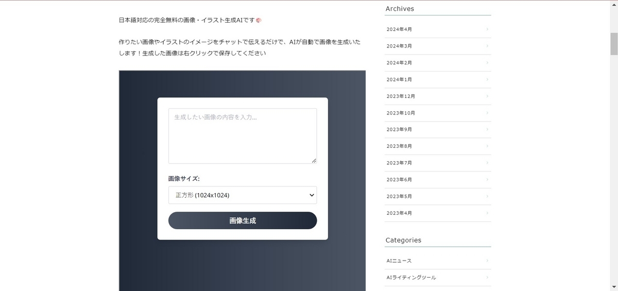Open the 2024年2月 archive
The width and height of the screenshot is (618, 291).
438,63
